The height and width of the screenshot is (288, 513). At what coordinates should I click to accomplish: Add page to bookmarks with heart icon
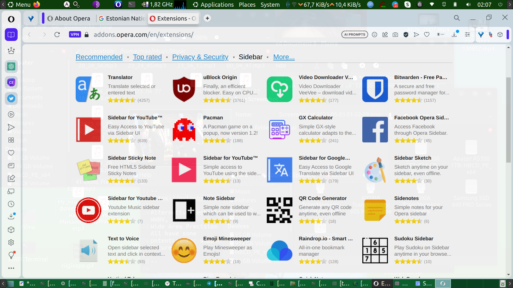click(x=427, y=35)
